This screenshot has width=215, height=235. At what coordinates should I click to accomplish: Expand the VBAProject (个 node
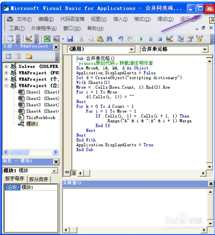tap(6, 79)
